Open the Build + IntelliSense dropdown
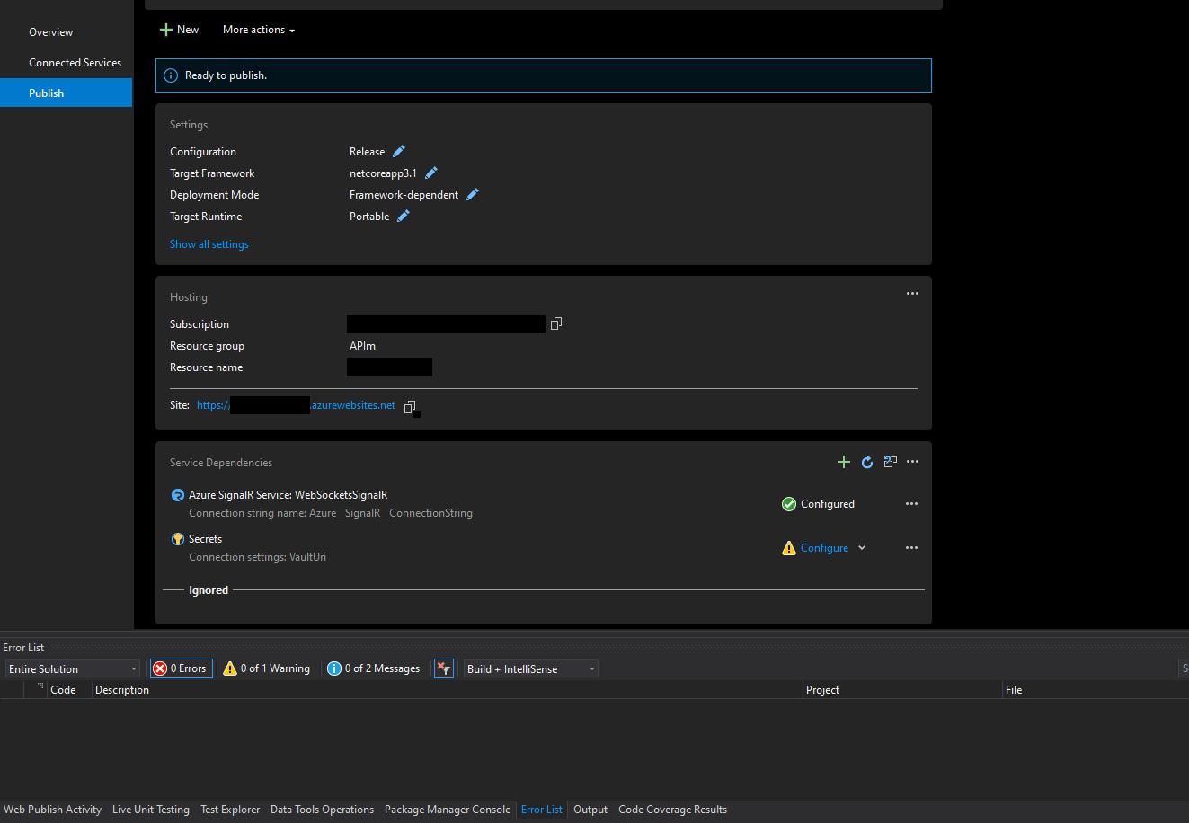1189x823 pixels. point(530,668)
